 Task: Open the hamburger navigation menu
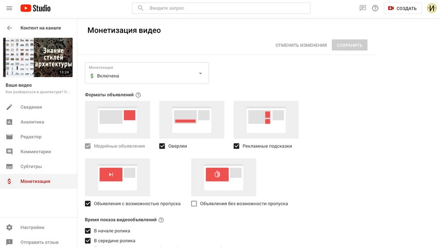pyautogui.click(x=9, y=8)
